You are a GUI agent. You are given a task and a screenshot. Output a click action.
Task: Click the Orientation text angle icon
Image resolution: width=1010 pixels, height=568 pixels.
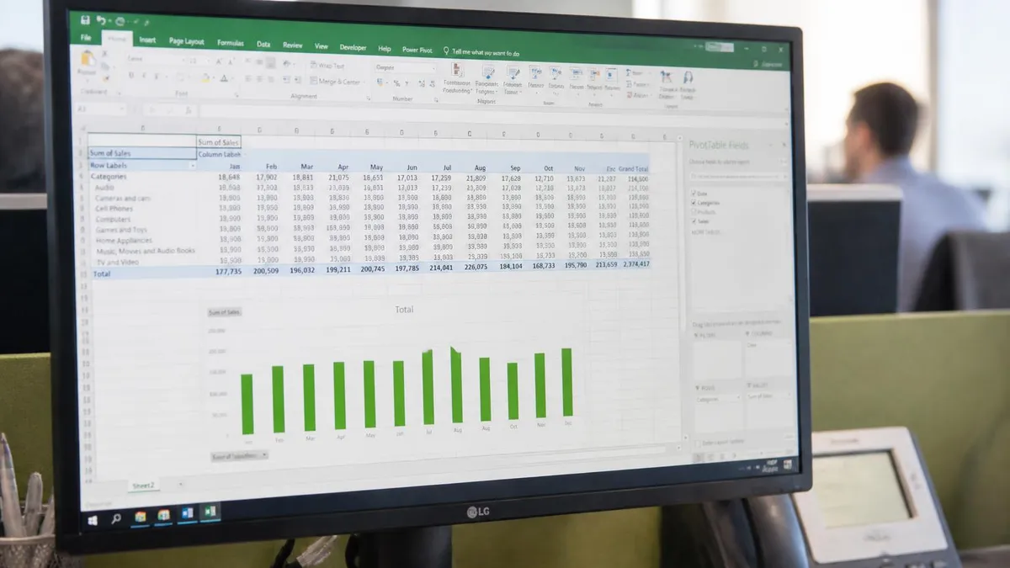(286, 65)
